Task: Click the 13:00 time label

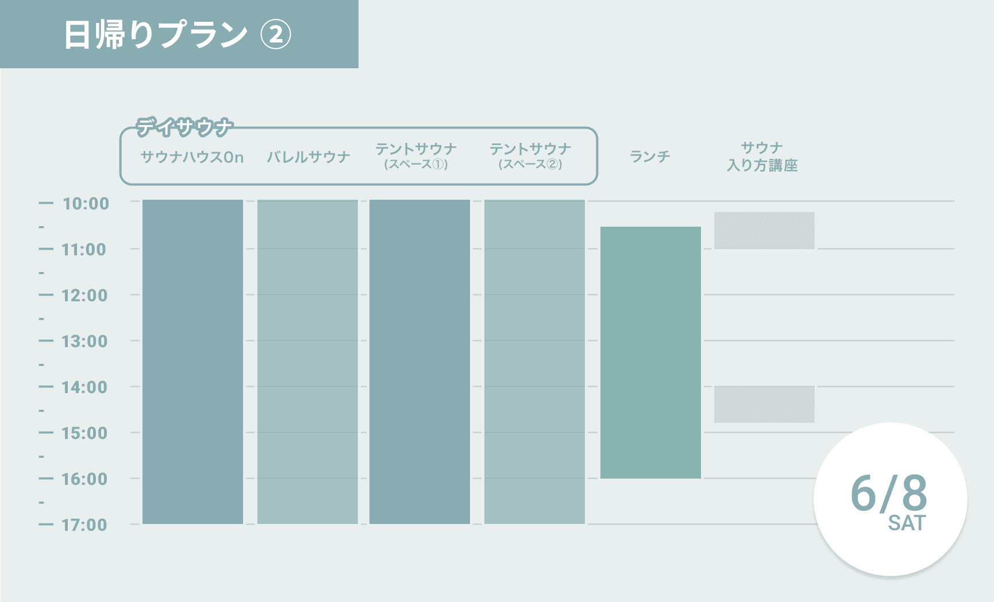Action: tap(84, 341)
